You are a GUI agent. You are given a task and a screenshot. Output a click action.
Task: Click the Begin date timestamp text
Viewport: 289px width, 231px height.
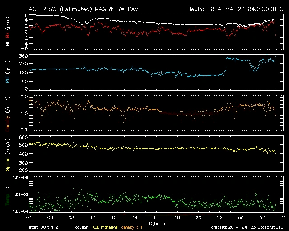pos(233,9)
